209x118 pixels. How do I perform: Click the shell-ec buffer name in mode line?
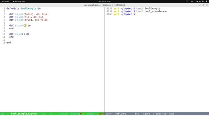121,114
